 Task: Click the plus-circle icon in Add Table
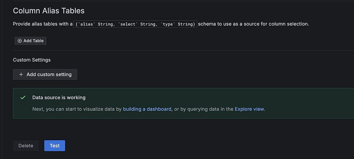coord(20,41)
